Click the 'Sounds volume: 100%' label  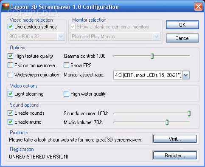coord(86,113)
